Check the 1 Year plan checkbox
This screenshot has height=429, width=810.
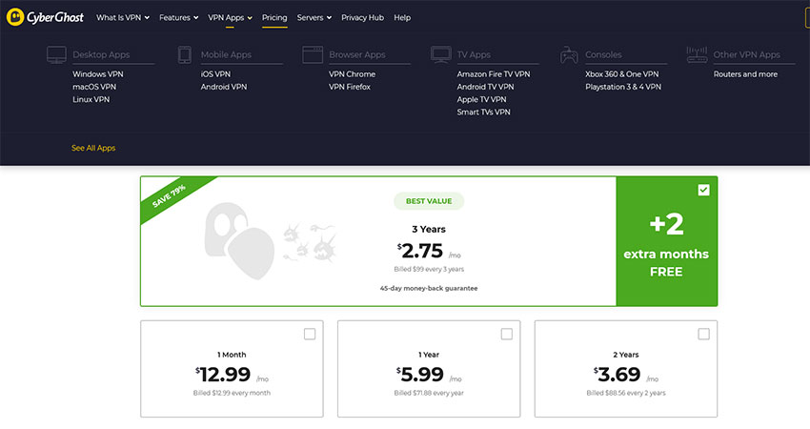coord(507,334)
